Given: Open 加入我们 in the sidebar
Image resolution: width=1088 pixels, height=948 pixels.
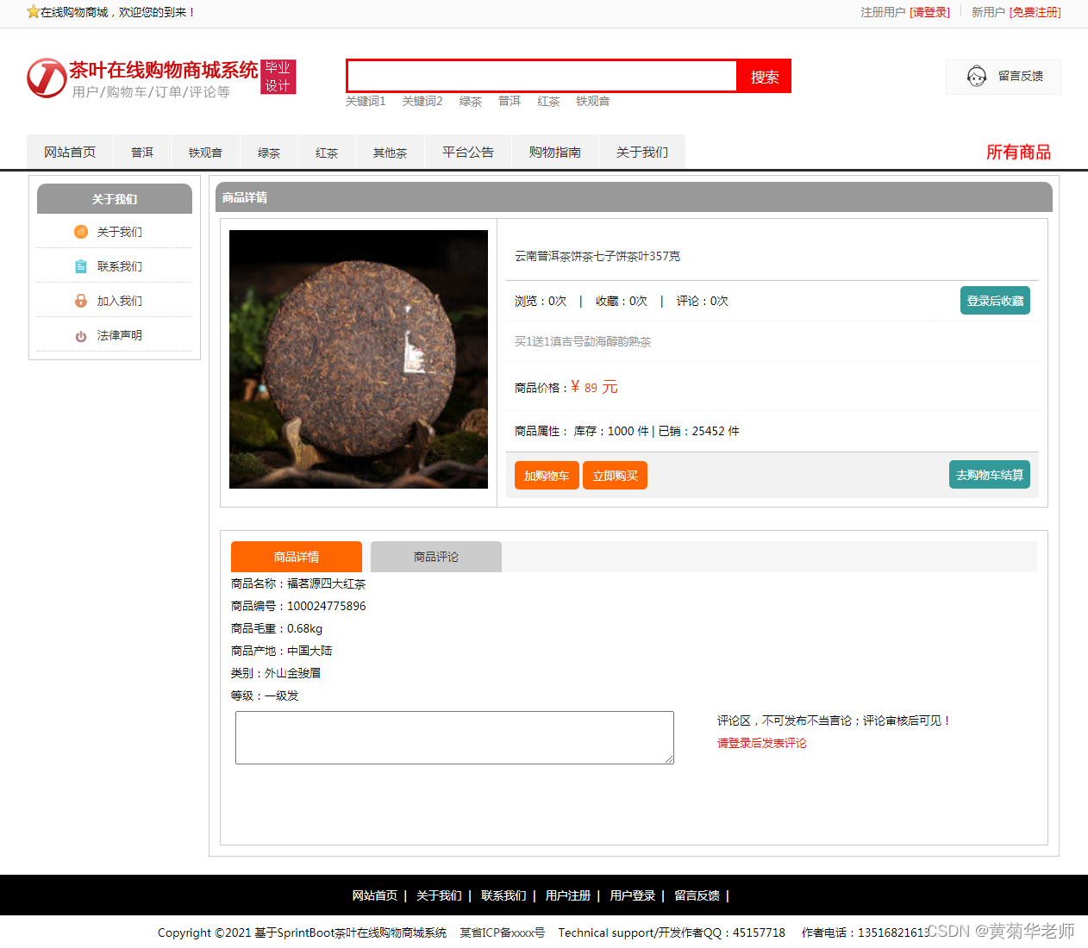Looking at the screenshot, I should 120,301.
